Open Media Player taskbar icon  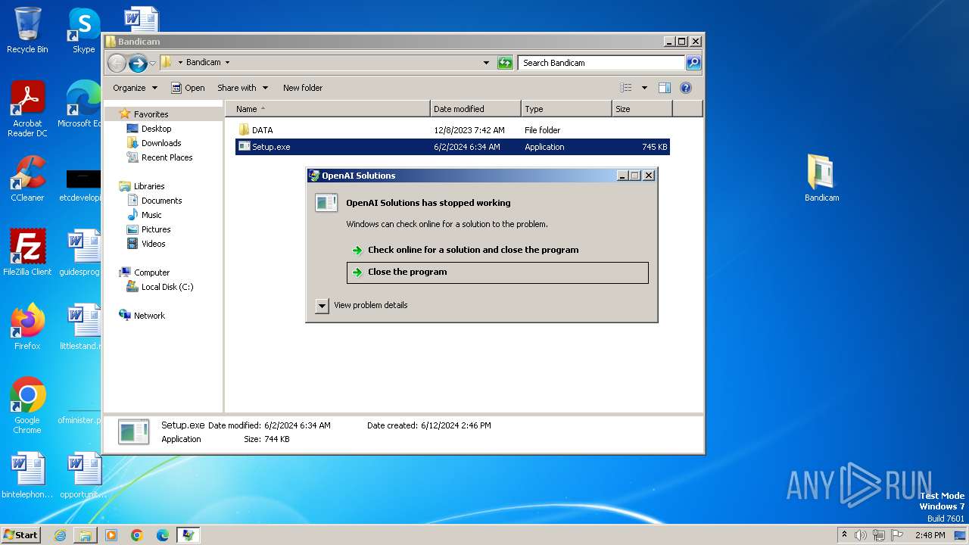click(111, 535)
